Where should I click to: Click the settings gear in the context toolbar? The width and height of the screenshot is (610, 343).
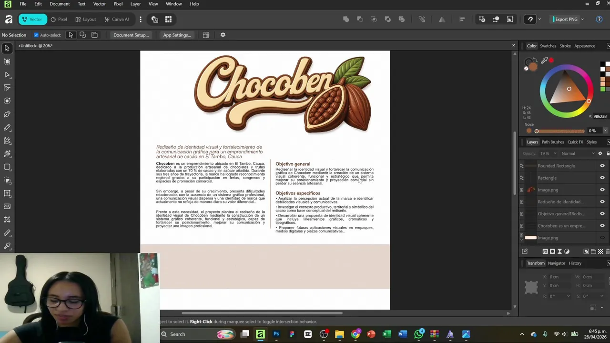click(x=223, y=35)
